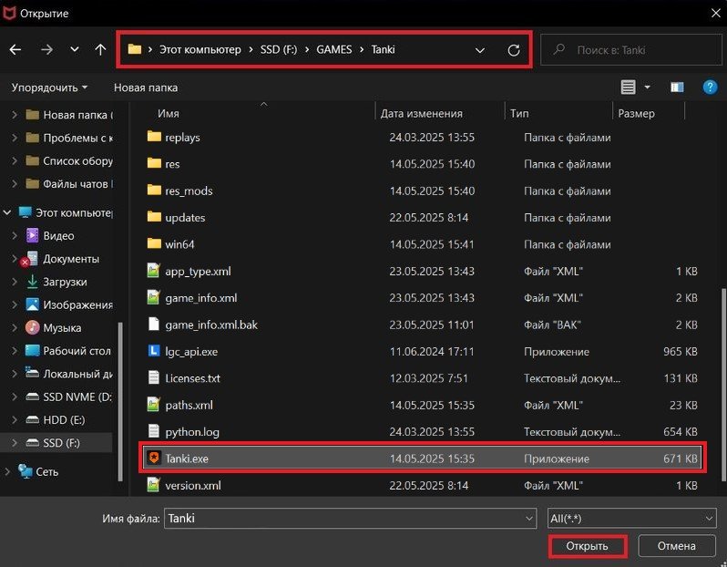Select 'SSD (F:)' breadcrumb in address path
The width and height of the screenshot is (727, 567).
pyautogui.click(x=279, y=49)
